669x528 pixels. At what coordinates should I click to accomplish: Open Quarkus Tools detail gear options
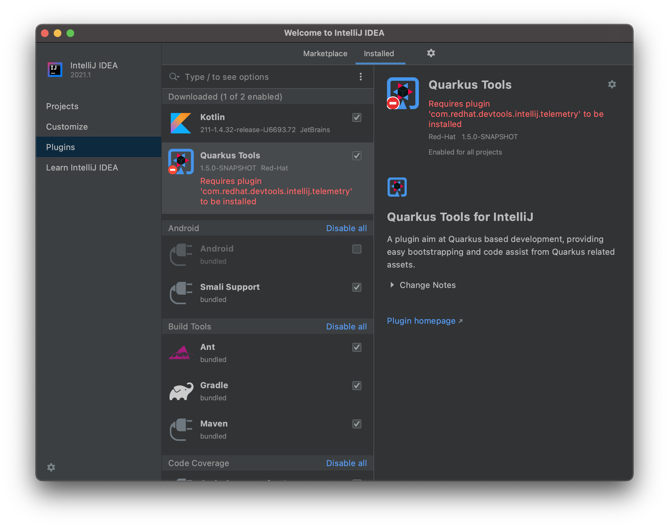pos(612,84)
